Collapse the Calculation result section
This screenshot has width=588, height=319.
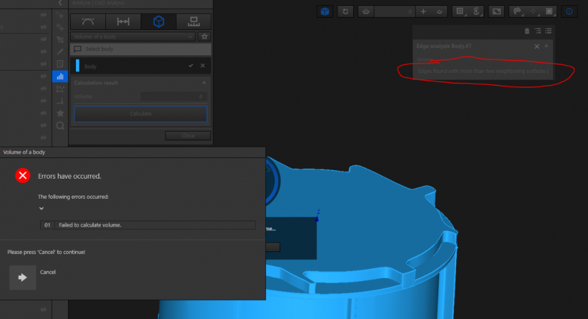pyautogui.click(x=204, y=83)
